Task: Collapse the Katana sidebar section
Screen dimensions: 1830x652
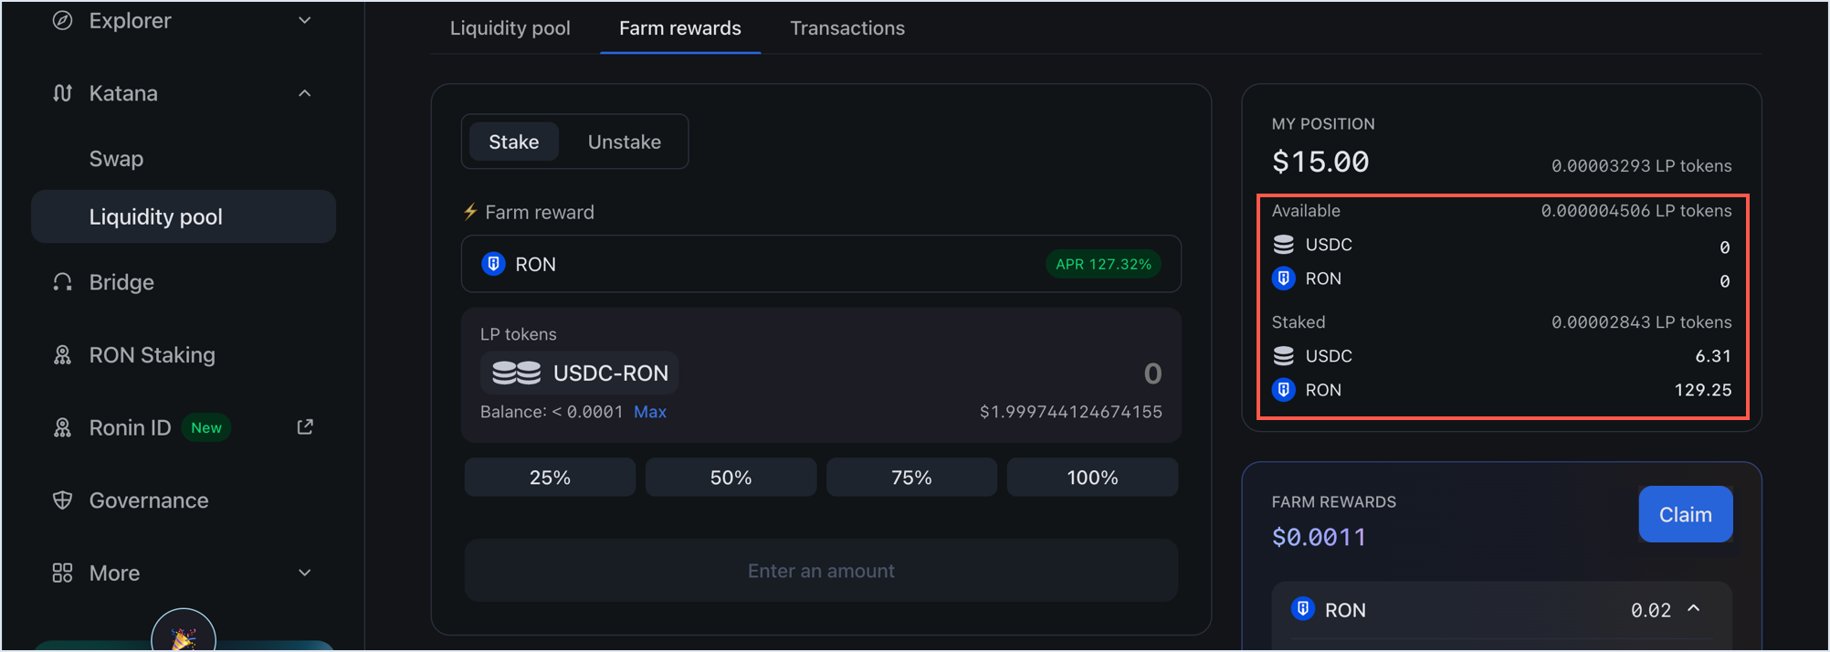Action: pos(305,92)
